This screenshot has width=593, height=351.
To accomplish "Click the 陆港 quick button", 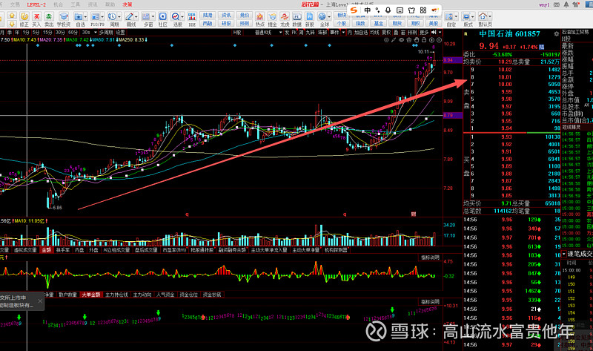I will (x=208, y=15).
